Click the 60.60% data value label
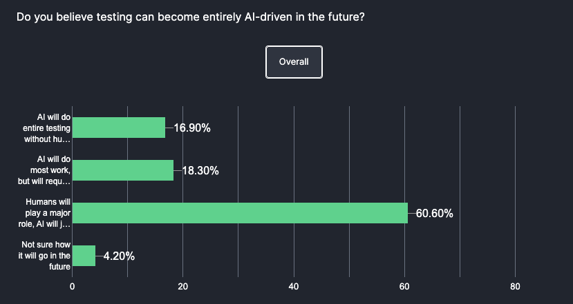 (x=434, y=214)
